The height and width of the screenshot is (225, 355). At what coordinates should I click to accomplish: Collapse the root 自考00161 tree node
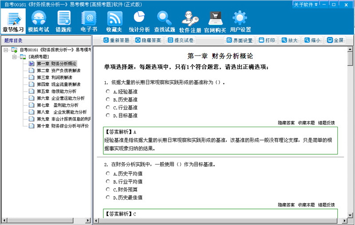click(6, 50)
